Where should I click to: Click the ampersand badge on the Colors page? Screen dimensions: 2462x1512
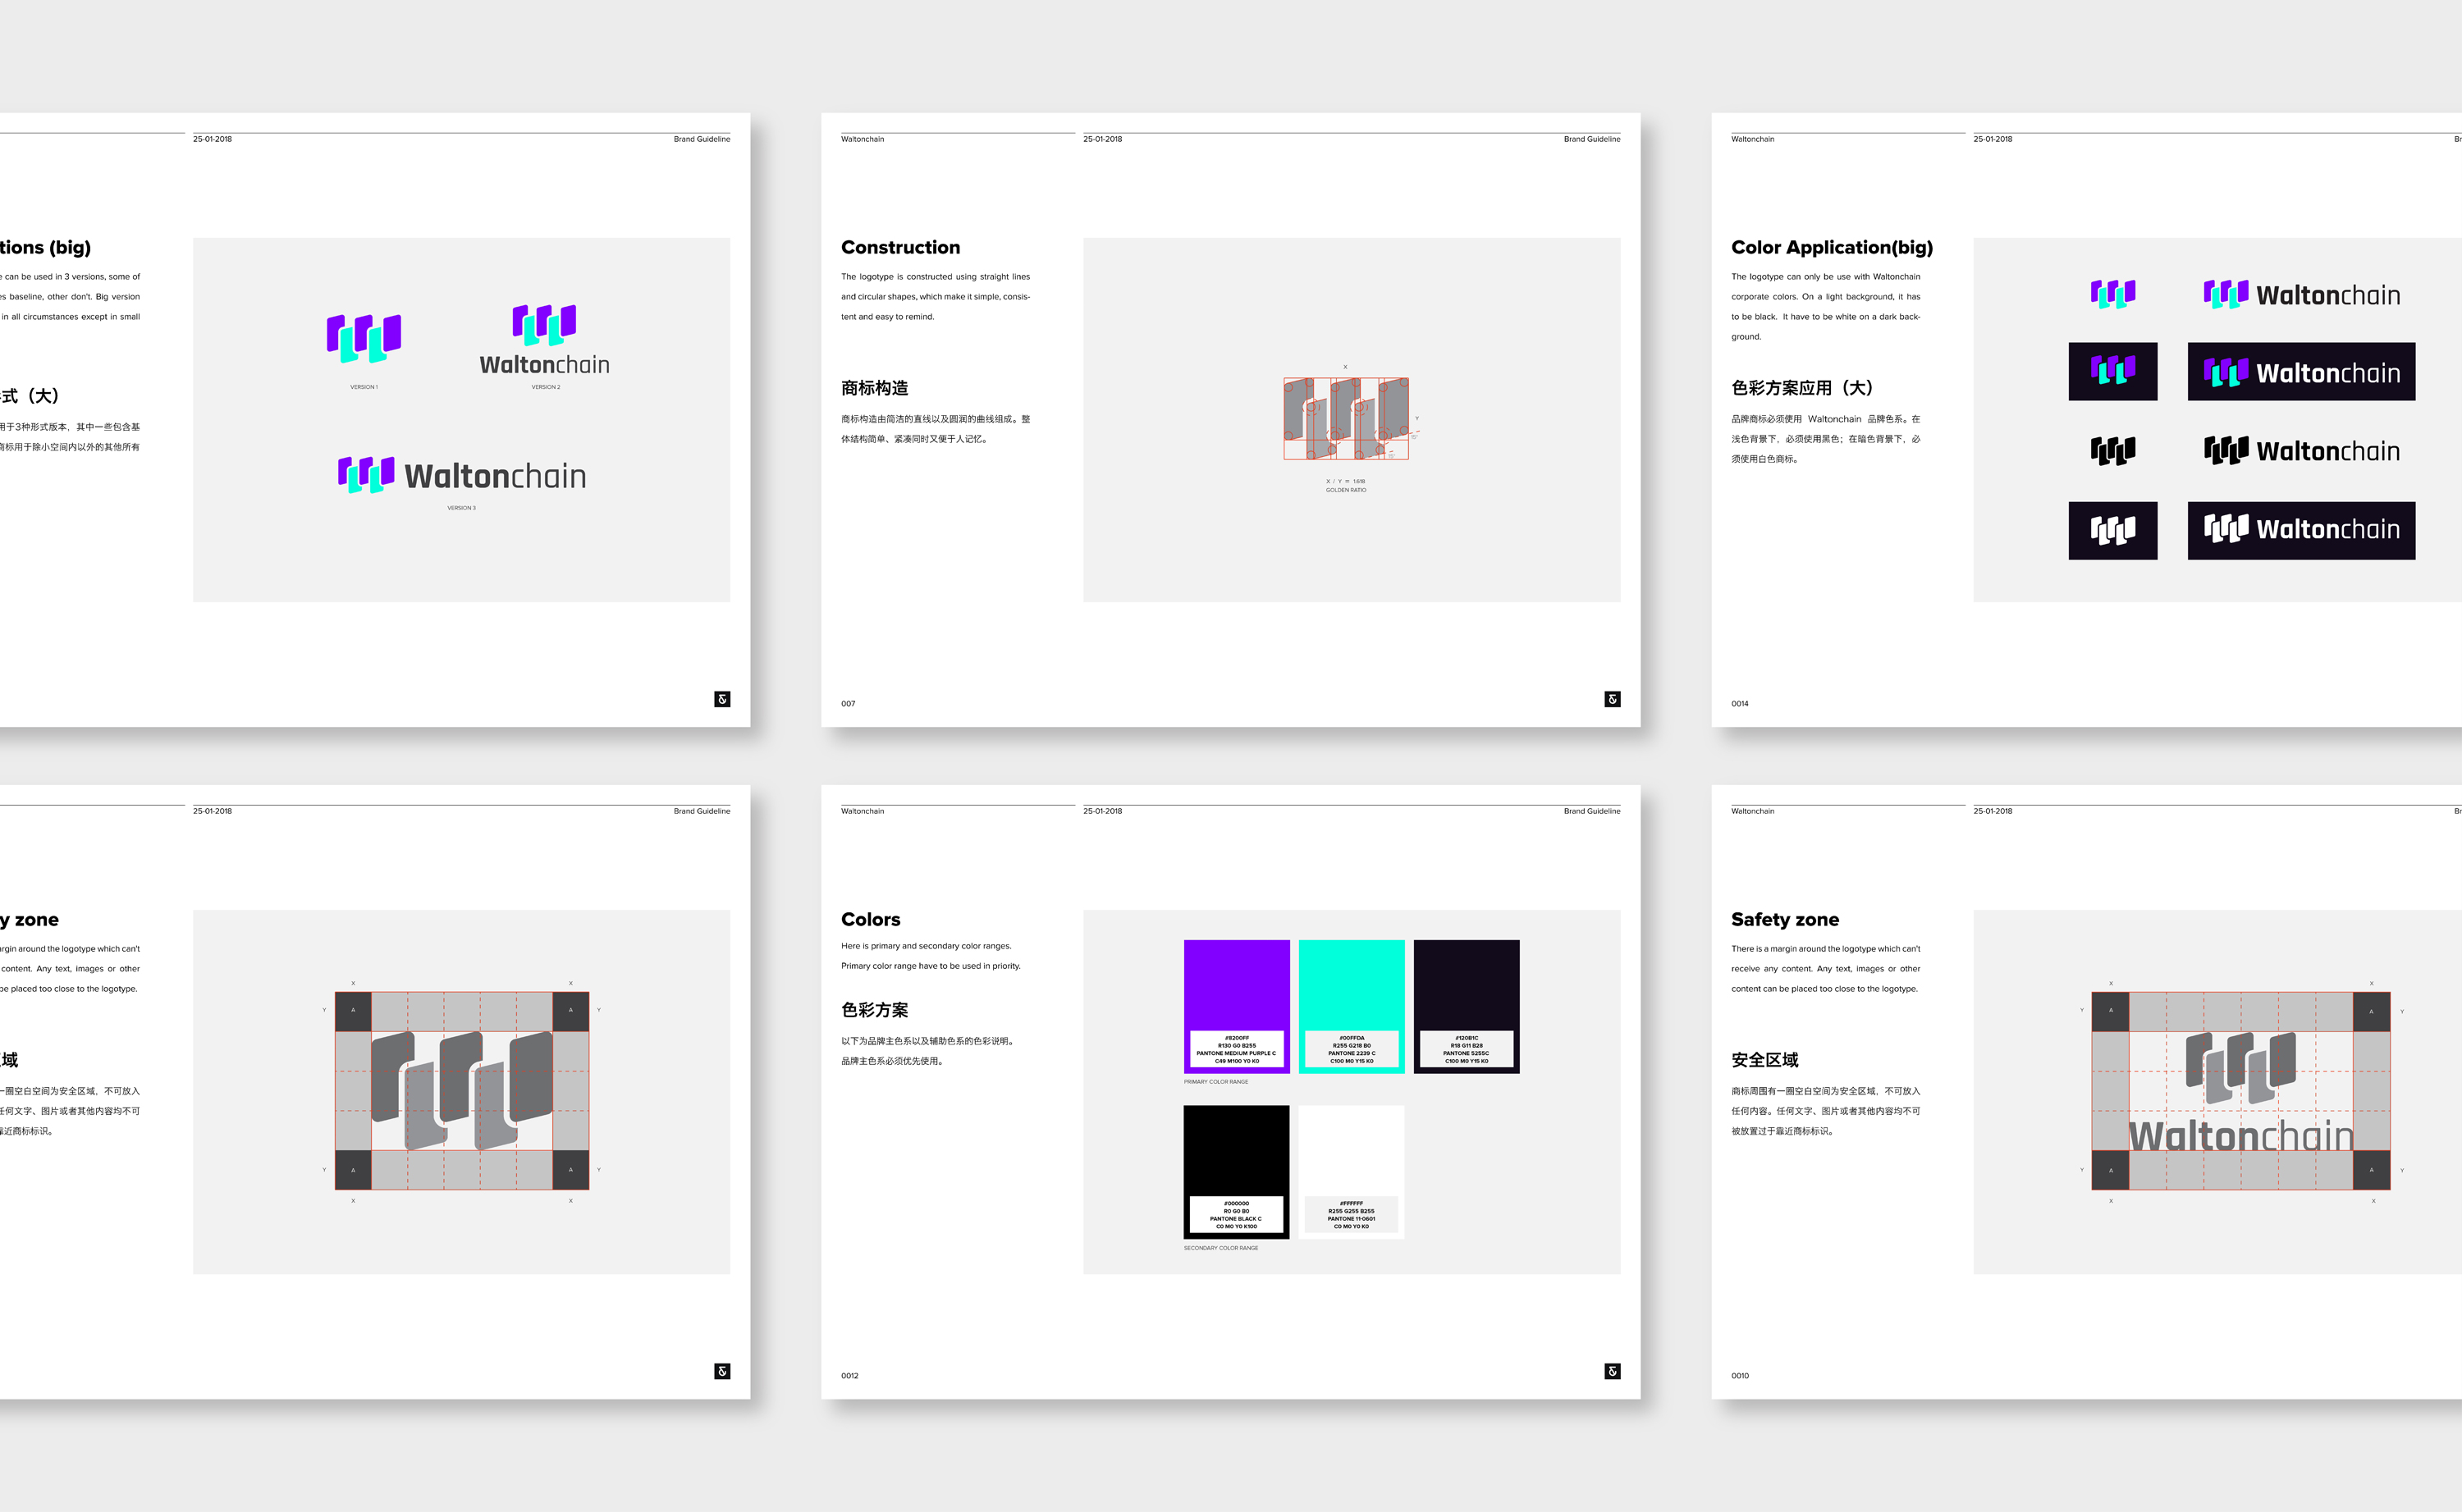1612,1371
